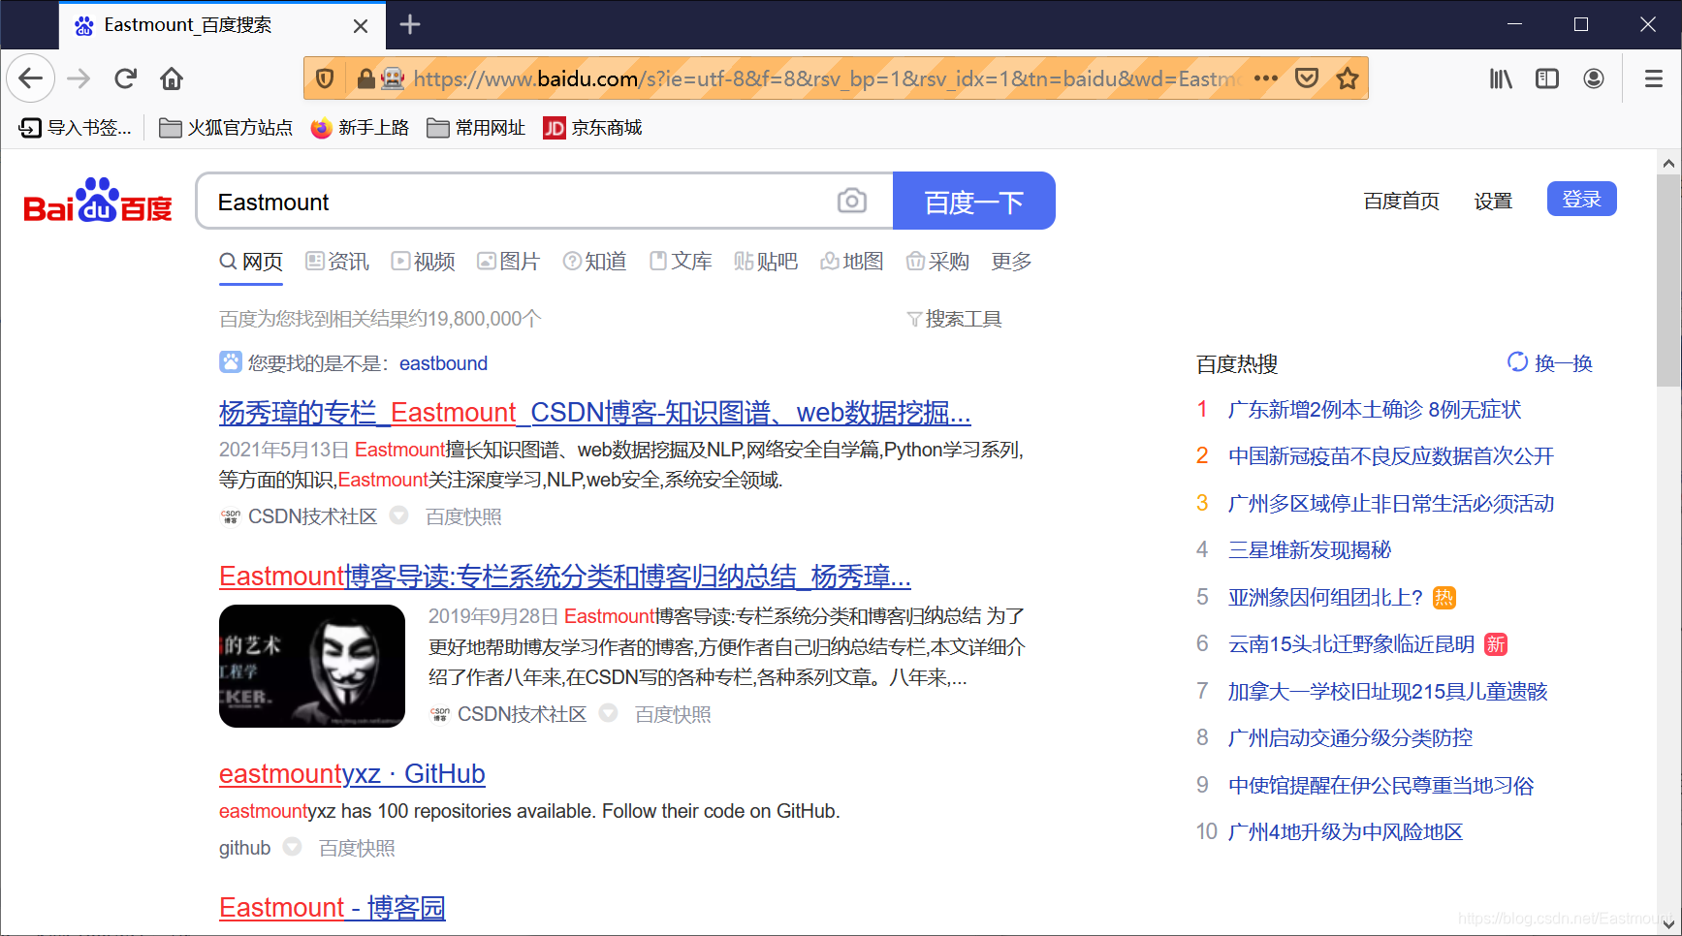Bookmark this page with the star
This screenshot has width=1682, height=936.
click(1348, 78)
